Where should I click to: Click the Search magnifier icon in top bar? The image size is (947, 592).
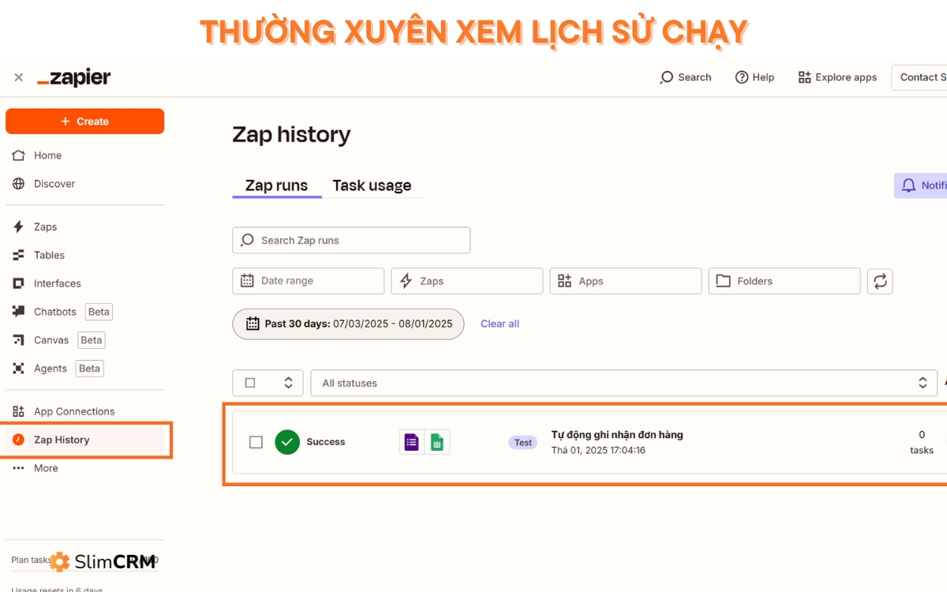pos(667,77)
